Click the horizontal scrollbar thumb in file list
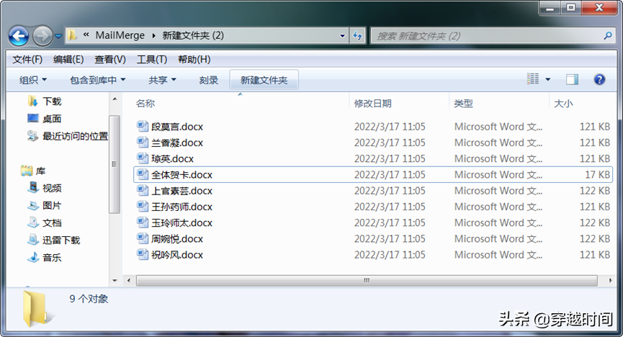Viewport: 623px width, 337px height. (x=367, y=281)
